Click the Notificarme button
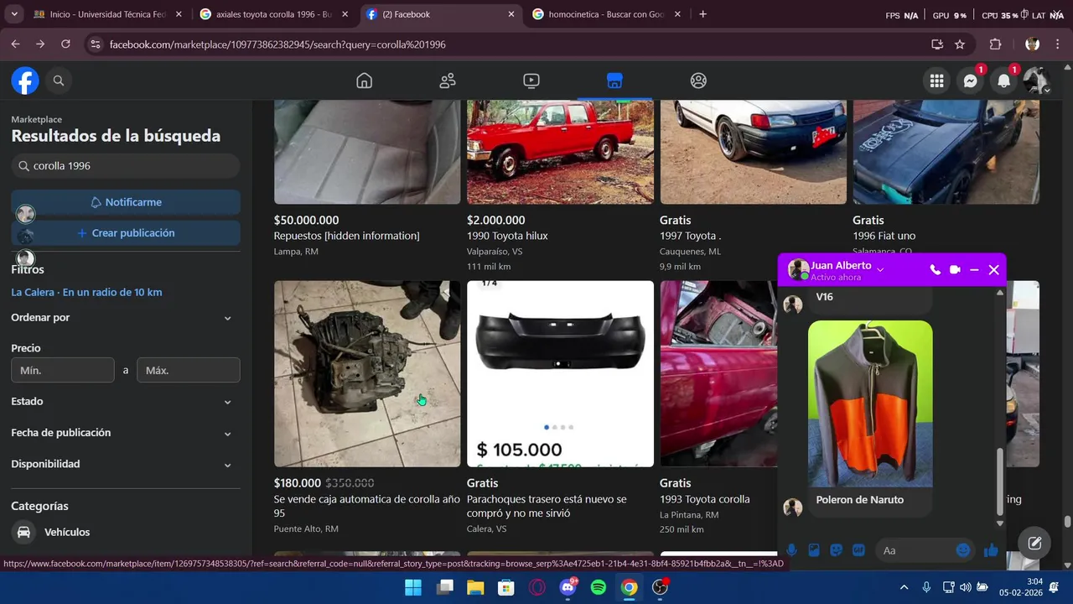 click(x=126, y=202)
